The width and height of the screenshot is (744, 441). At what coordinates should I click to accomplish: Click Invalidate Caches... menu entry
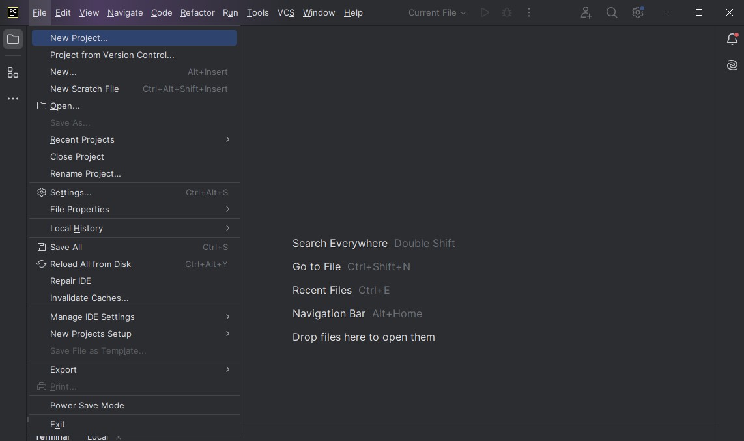point(89,298)
